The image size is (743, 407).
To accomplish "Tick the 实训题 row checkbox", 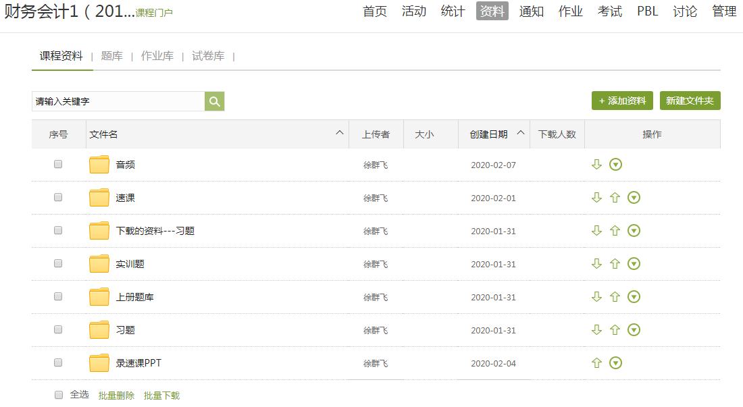I will [58, 263].
